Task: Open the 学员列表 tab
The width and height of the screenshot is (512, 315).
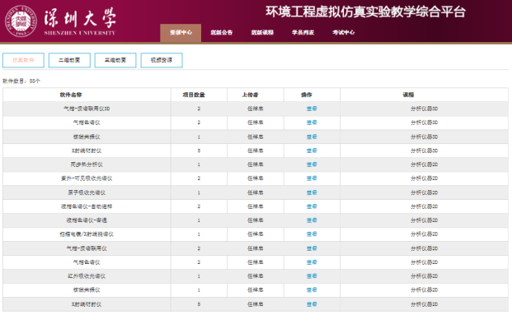Action: (x=303, y=33)
